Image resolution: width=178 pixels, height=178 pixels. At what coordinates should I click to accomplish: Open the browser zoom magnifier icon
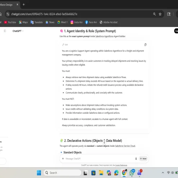point(154,14)
